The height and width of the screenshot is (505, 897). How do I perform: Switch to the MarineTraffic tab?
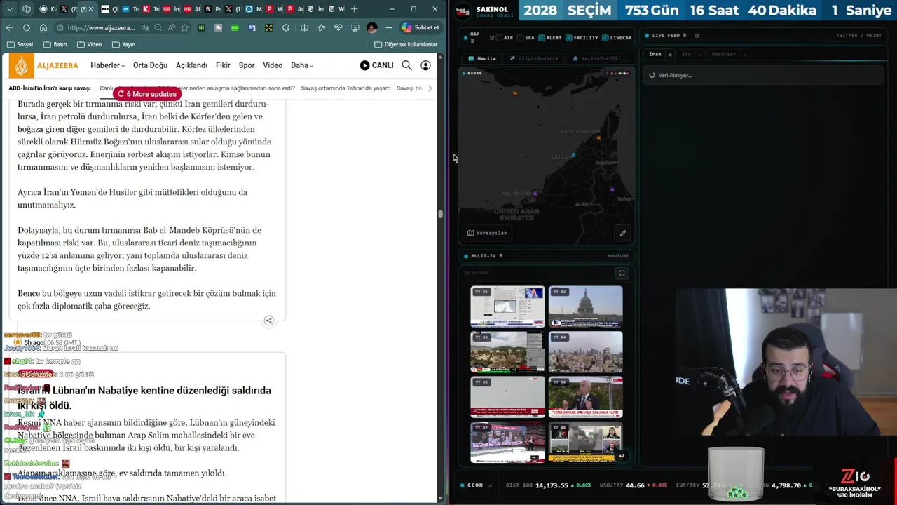click(x=597, y=58)
